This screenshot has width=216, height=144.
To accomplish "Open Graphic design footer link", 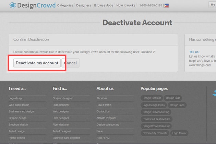I will point(17,118).
